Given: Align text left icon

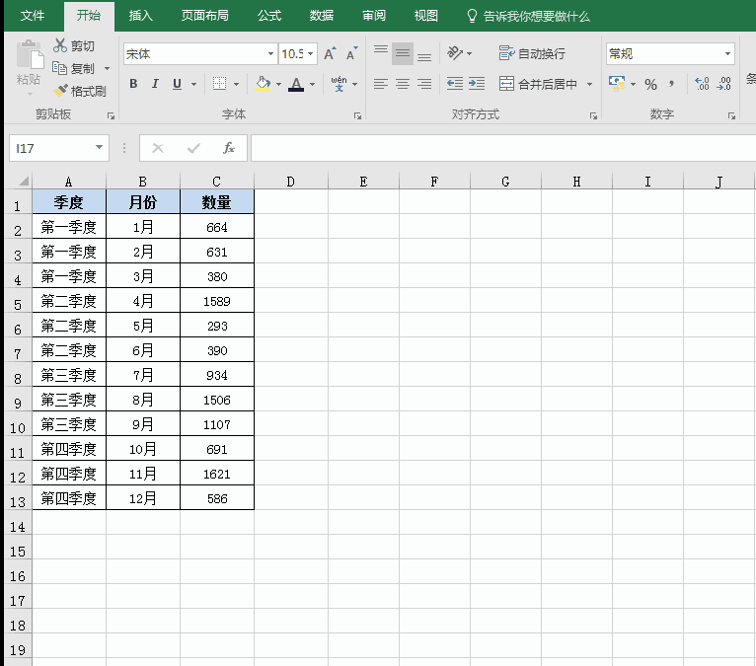Looking at the screenshot, I should 381,84.
